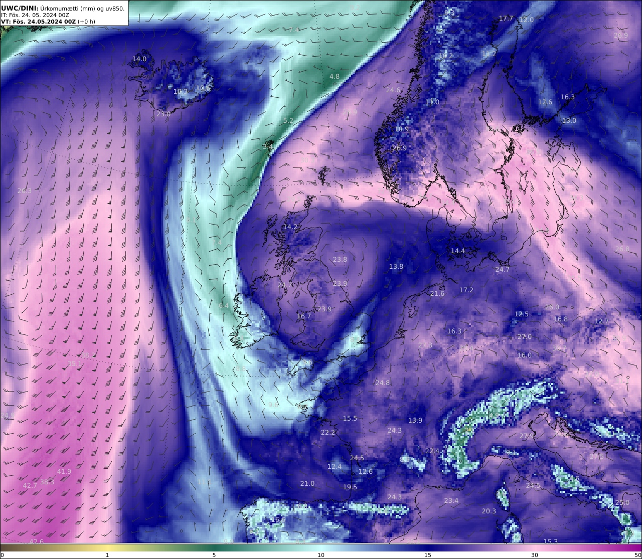642x559 pixels.
Task: Click the 12.0 value at top
Action: pyautogui.click(x=526, y=20)
